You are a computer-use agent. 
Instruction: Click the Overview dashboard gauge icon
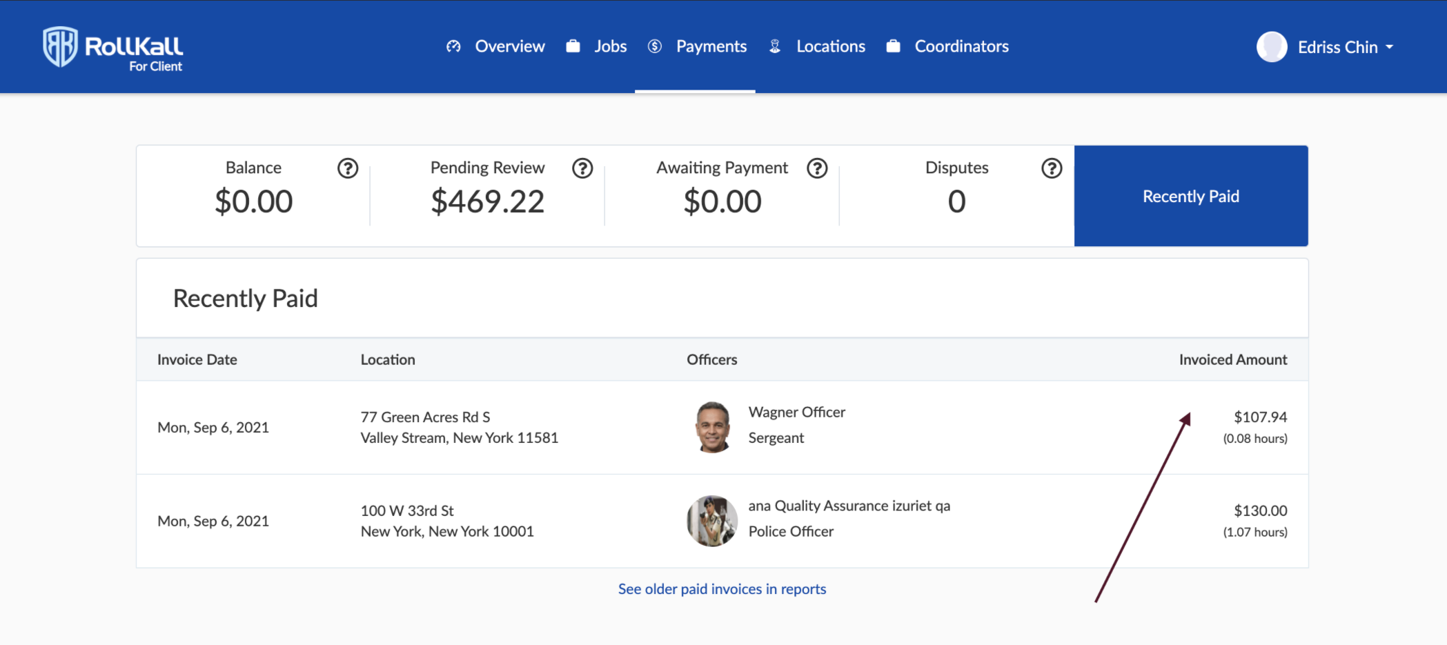[453, 46]
